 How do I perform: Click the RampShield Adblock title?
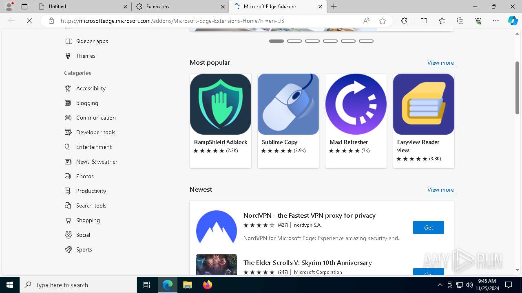pyautogui.click(x=221, y=142)
